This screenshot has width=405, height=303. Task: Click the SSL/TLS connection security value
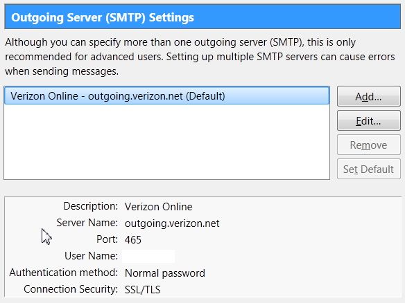(x=143, y=289)
